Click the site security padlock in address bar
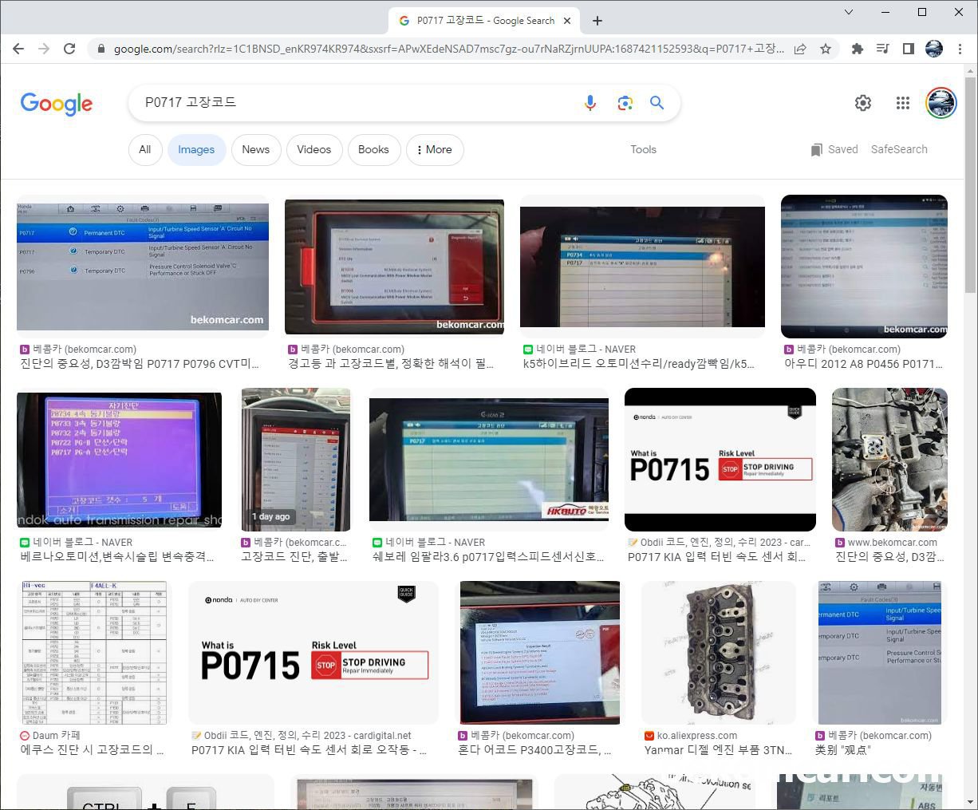The height and width of the screenshot is (810, 978). pos(101,49)
